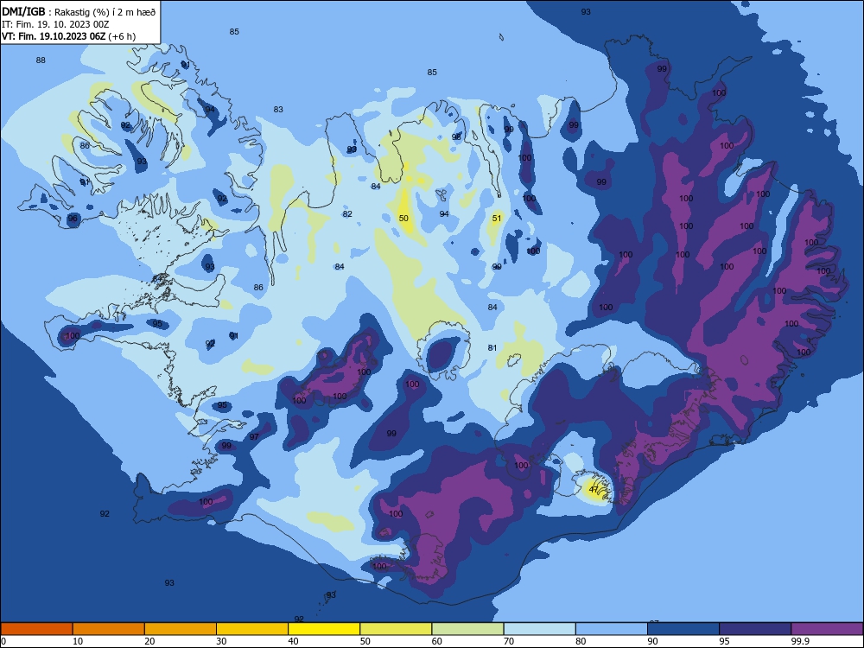Click the dark orange 0–10 legend swatch
Screen dimensions: 864x648
tap(36, 629)
